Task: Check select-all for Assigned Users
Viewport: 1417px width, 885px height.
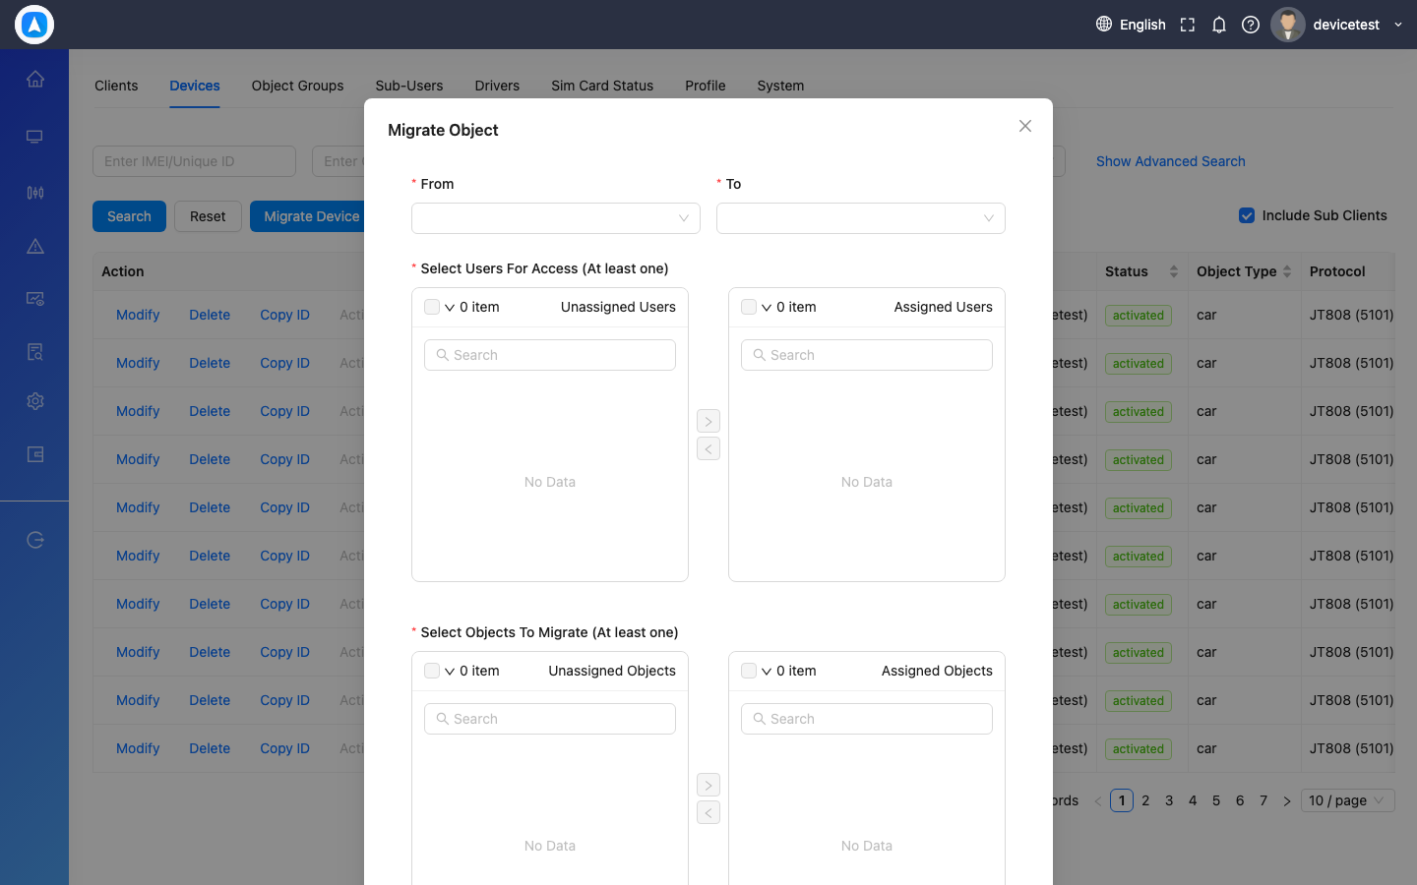Action: click(749, 307)
